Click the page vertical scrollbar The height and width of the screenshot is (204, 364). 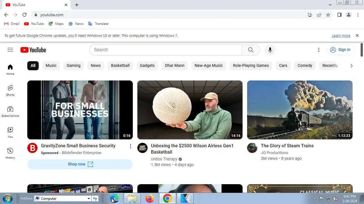[362, 50]
